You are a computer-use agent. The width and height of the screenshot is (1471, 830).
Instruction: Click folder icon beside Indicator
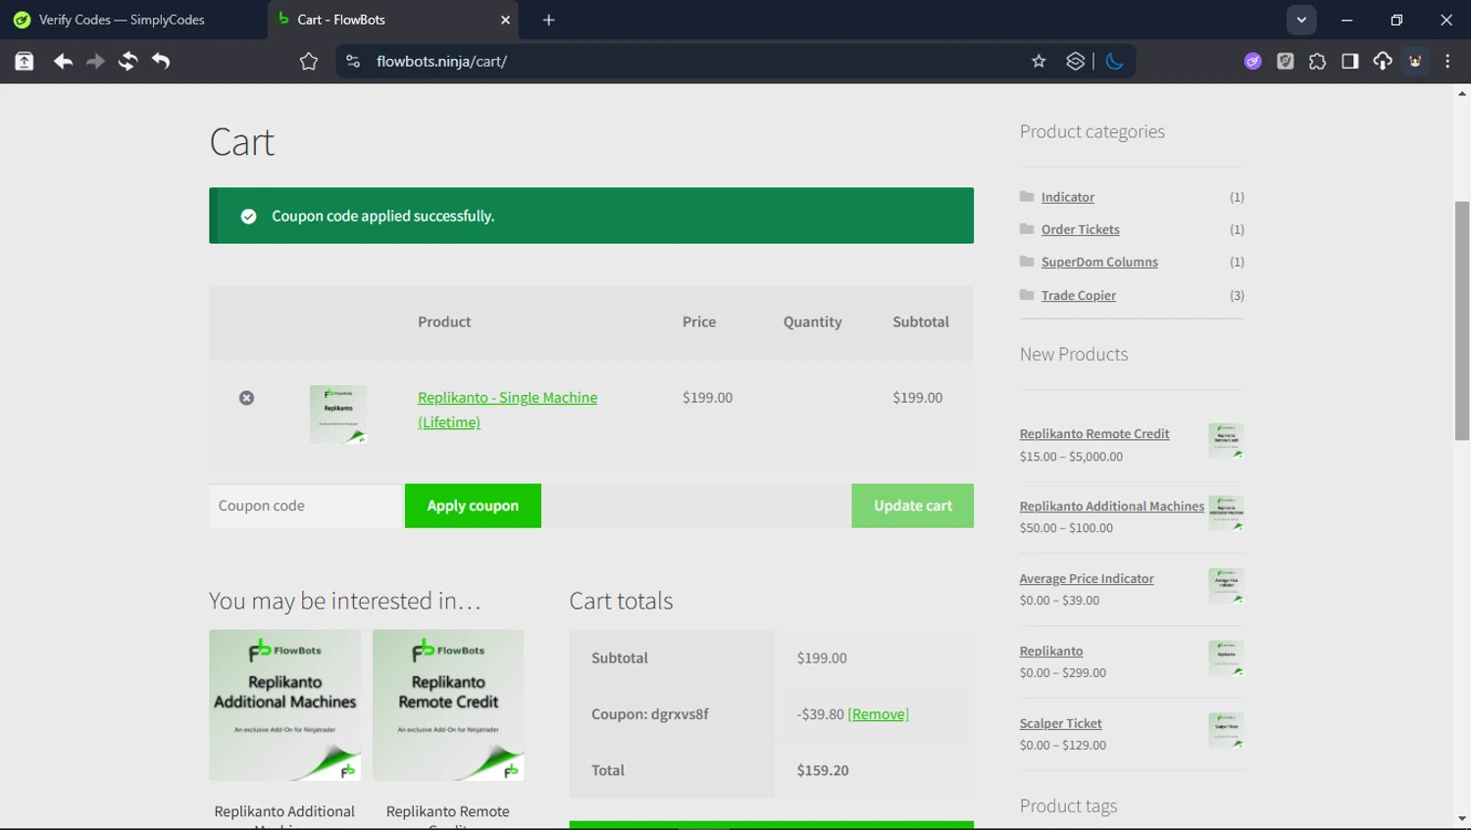1027,196
